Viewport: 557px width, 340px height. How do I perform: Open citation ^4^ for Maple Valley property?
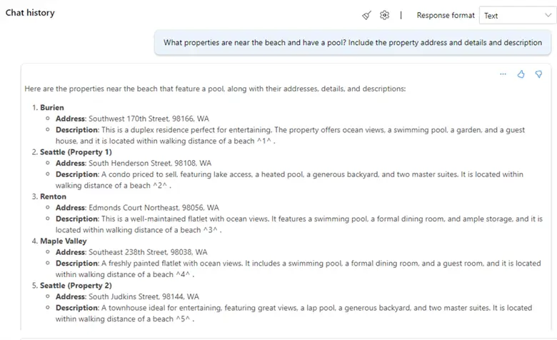(184, 274)
